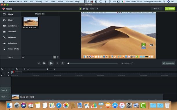Image resolution: width=177 pixels, height=110 pixels.
Task: Open the Share menu in menu bar
Action: click(60, 1)
